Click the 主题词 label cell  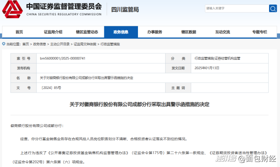coord(178,88)
